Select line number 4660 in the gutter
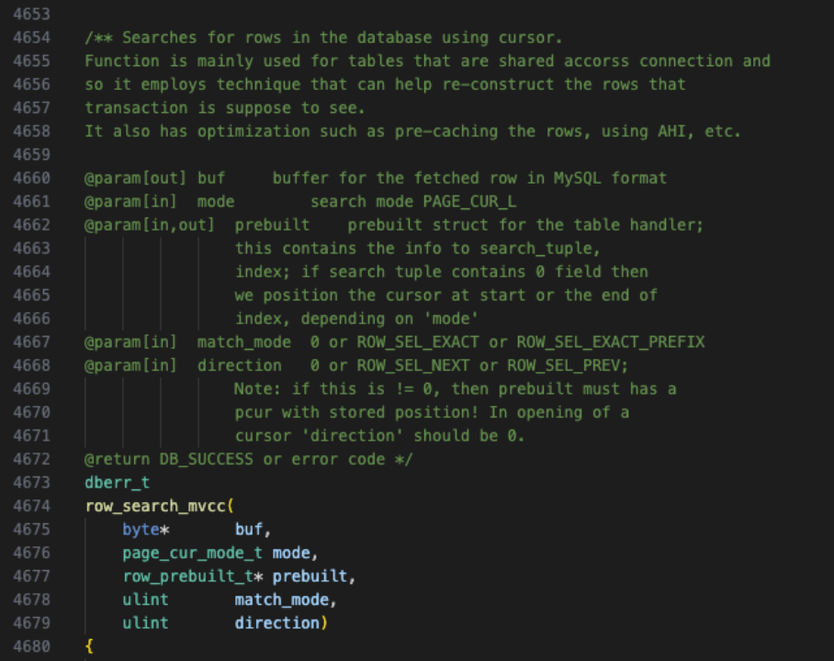 (x=32, y=178)
